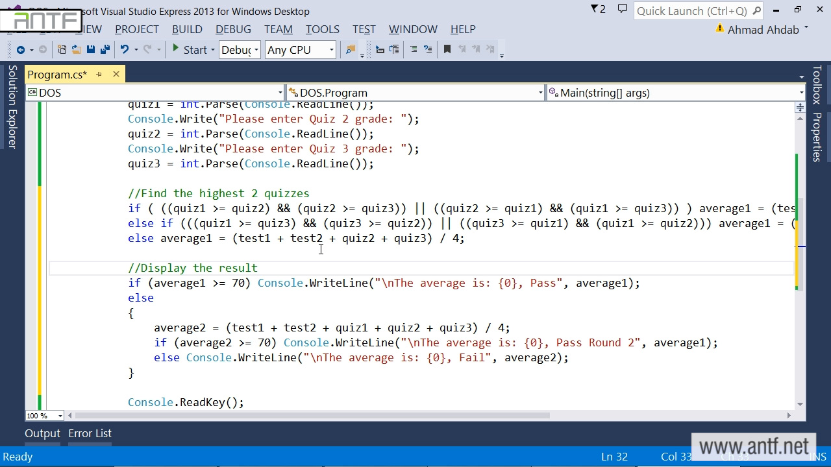Click the Undo arrow icon
831x467 pixels.
click(124, 50)
